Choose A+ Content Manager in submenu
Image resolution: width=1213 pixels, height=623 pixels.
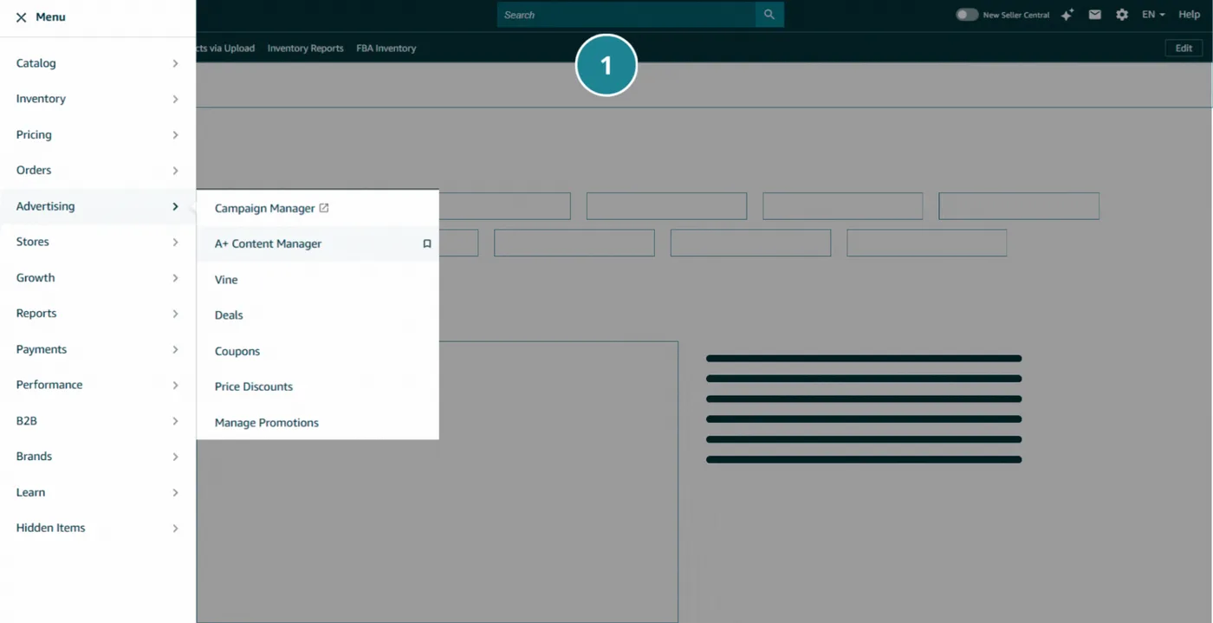click(x=317, y=244)
